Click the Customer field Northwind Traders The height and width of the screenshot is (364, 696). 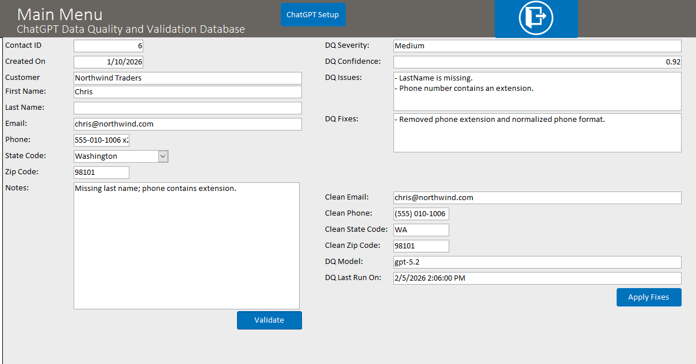point(188,78)
